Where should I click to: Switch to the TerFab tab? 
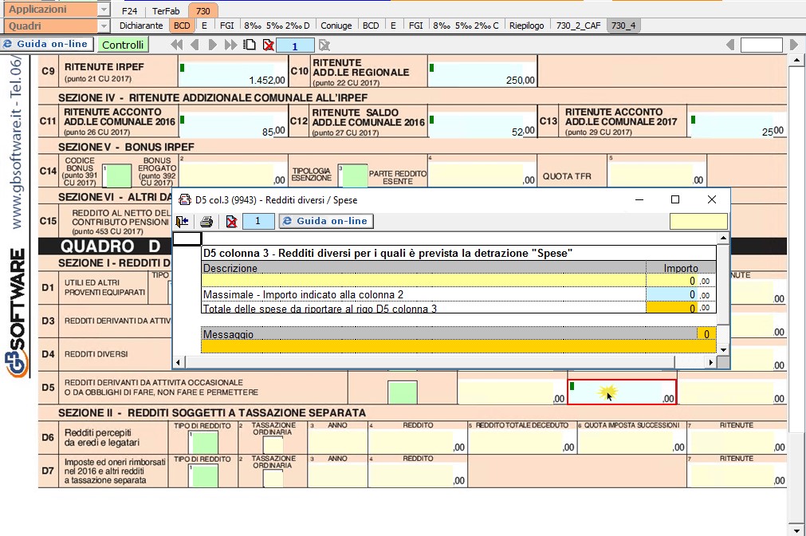pyautogui.click(x=166, y=11)
